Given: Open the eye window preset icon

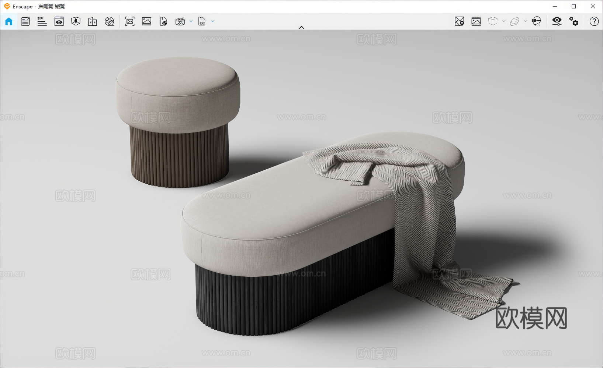Looking at the screenshot, I should click(x=59, y=21).
